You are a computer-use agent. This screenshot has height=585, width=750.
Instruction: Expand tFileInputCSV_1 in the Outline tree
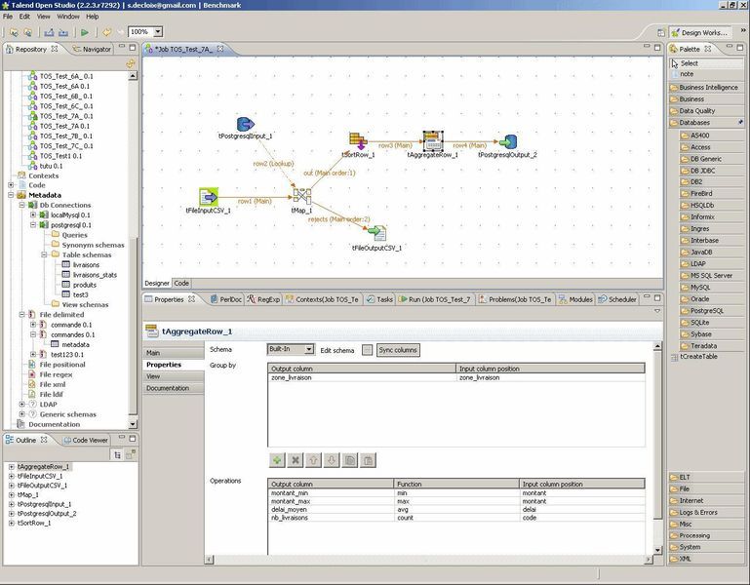click(12, 476)
